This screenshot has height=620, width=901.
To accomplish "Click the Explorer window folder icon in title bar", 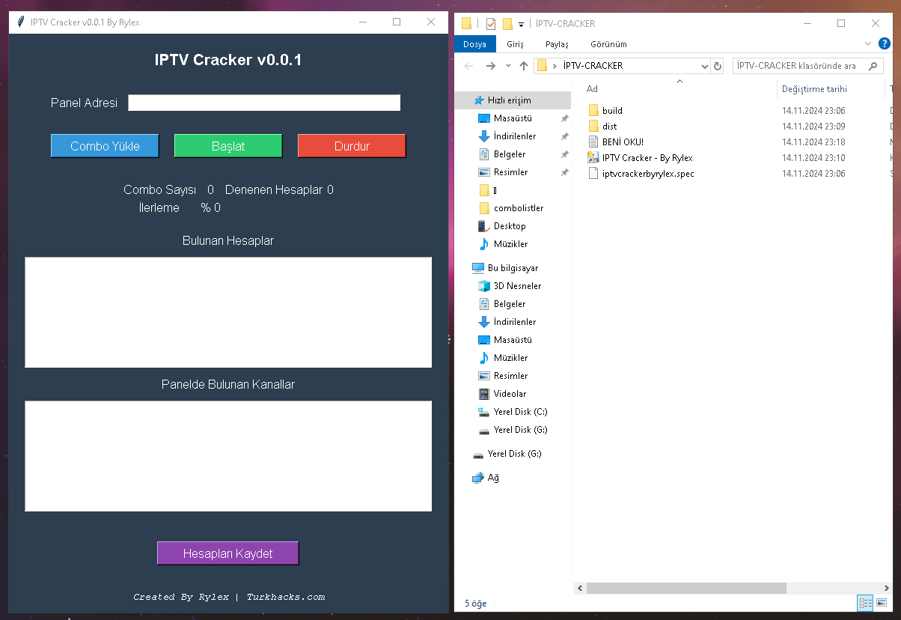I will 466,23.
